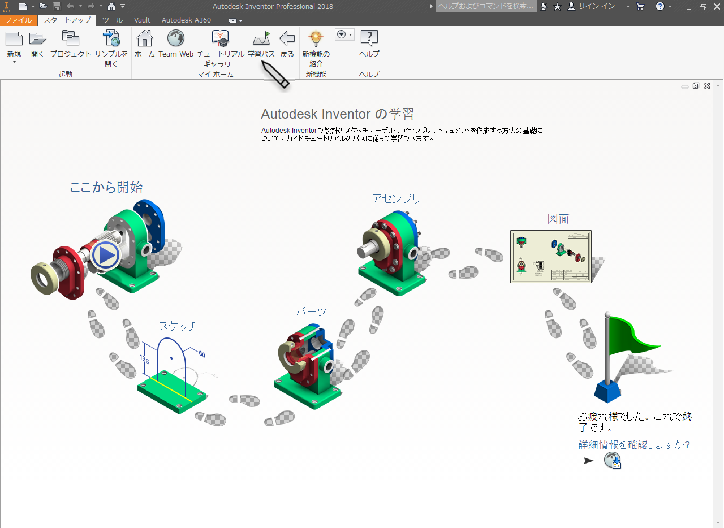The height and width of the screenshot is (528, 724).
Task: Click the help and command search box
Action: [486, 6]
